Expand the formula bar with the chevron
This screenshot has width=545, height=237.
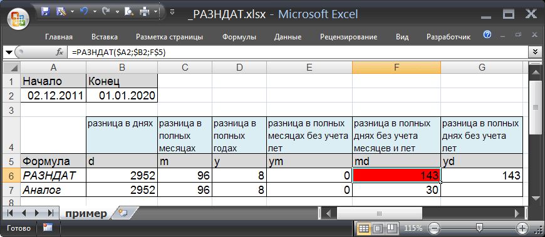tap(535, 53)
